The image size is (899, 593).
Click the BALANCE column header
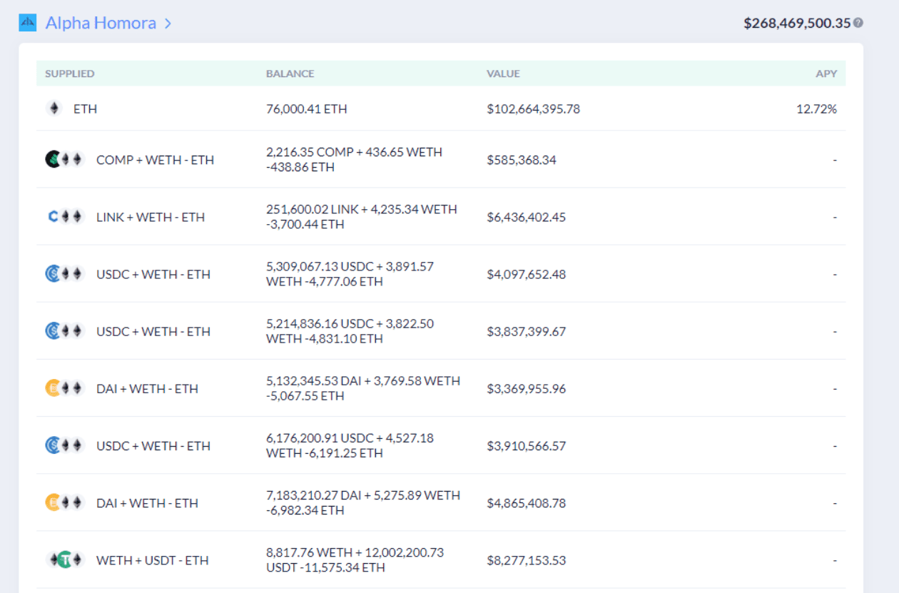[290, 74]
